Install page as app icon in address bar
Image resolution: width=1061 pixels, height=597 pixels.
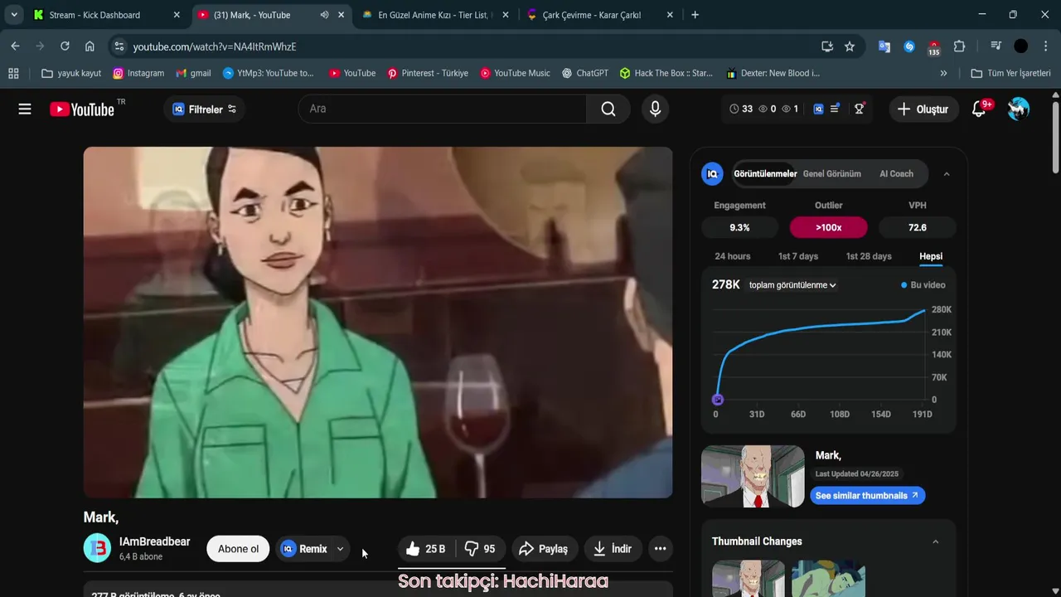coord(826,46)
